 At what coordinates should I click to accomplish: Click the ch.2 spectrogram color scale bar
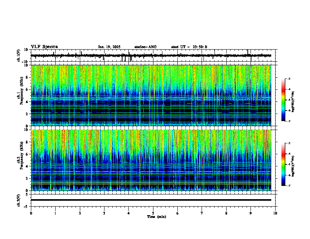click(x=283, y=164)
